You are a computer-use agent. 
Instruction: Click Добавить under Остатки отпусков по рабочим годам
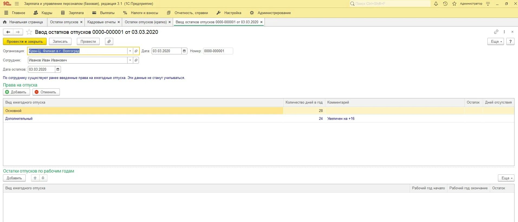tap(14, 178)
